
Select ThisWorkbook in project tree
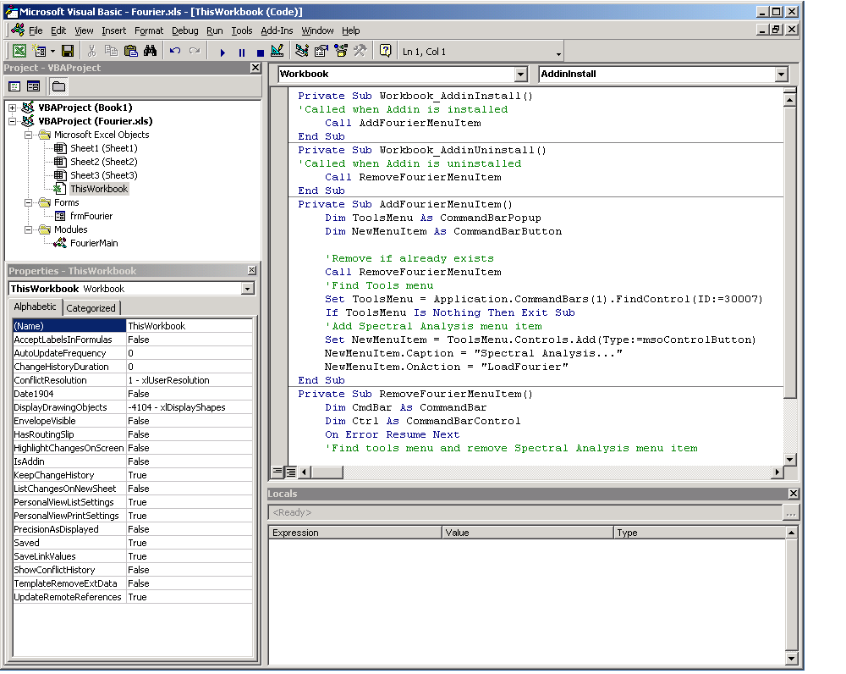point(99,189)
